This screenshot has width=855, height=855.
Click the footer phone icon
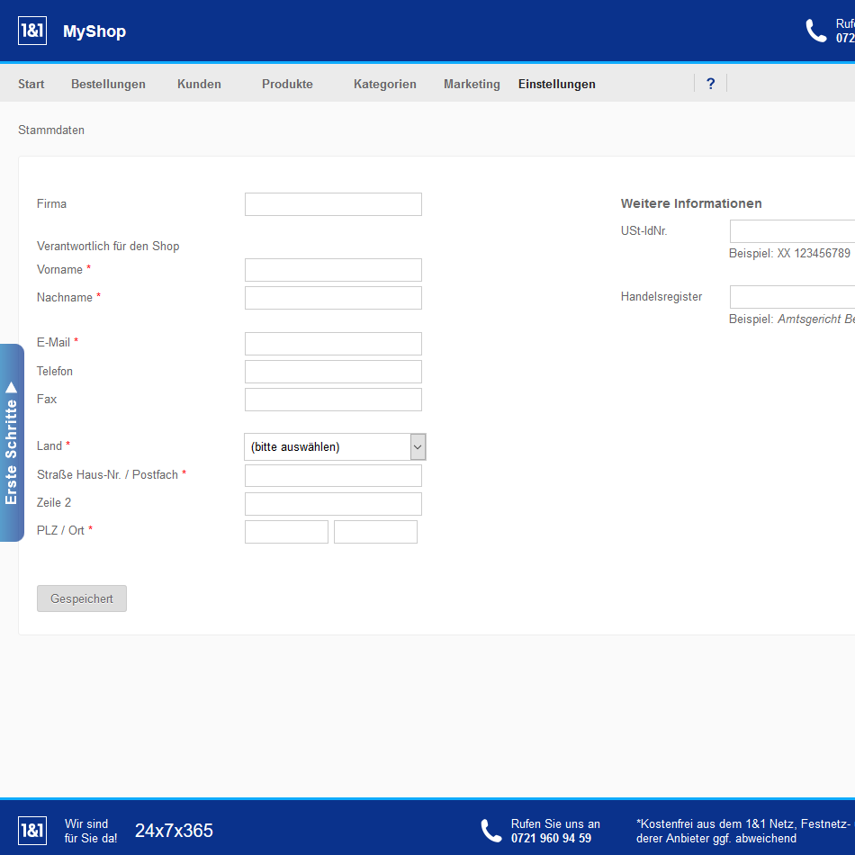coord(490,830)
